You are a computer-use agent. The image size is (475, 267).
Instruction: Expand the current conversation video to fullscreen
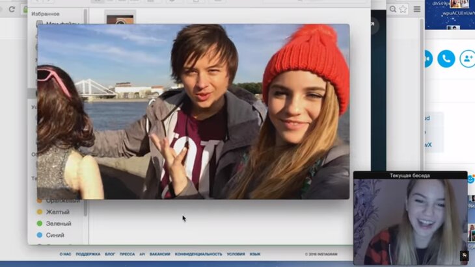(464, 255)
